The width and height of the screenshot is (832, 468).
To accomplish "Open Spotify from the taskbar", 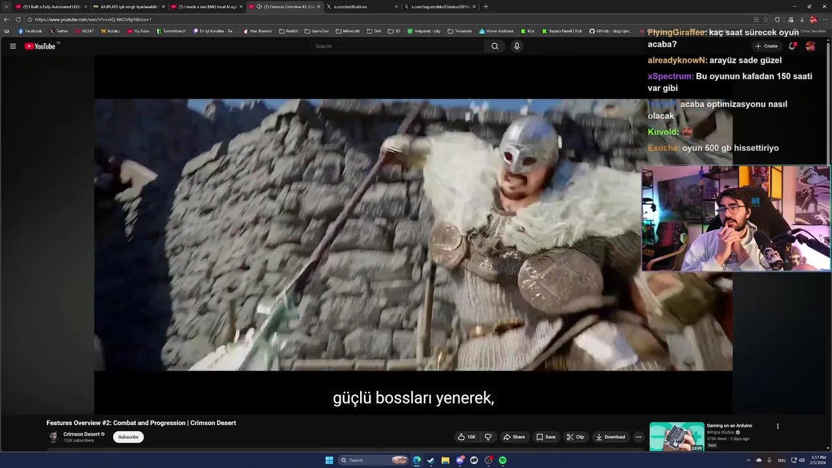I will tap(502, 460).
